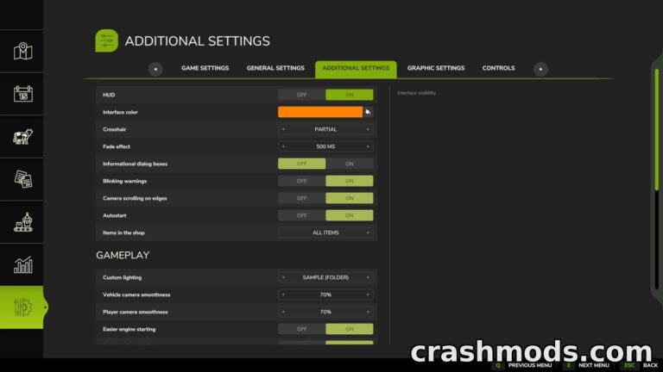
Task: Open the production factory icon
Action: (22, 222)
